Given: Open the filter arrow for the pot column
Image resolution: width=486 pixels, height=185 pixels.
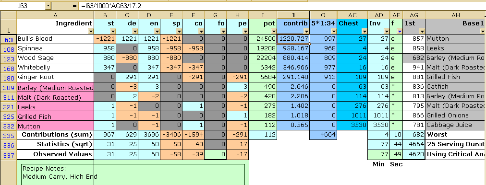Looking at the screenshot, I should tap(274, 31).
